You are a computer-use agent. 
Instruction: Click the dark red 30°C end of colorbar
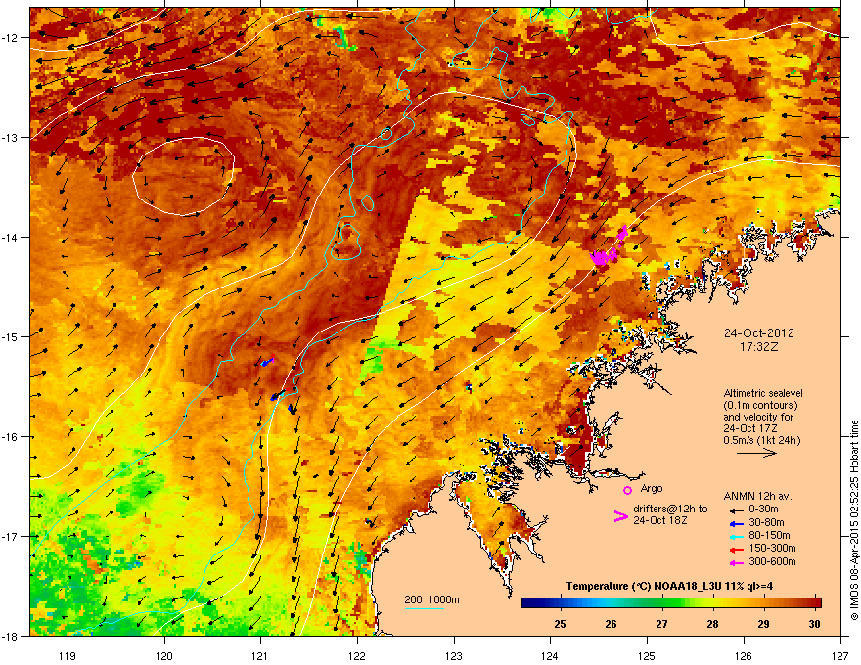coord(816,603)
